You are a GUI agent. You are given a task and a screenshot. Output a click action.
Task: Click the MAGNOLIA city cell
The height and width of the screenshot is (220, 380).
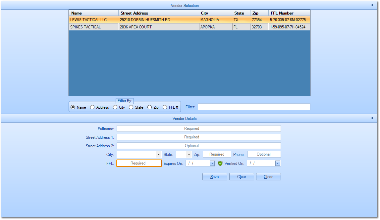(215, 19)
